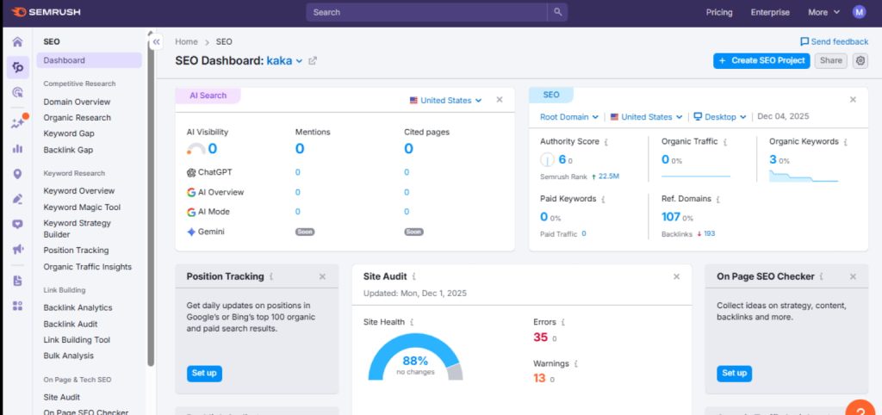Screen dimensions: 882x415
Task: Open AI Search United States country dropdown
Action: coord(445,101)
